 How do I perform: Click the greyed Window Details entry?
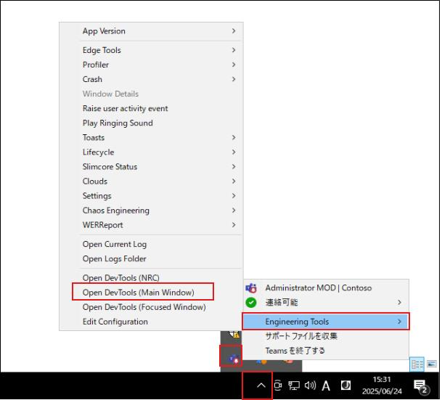click(152, 94)
